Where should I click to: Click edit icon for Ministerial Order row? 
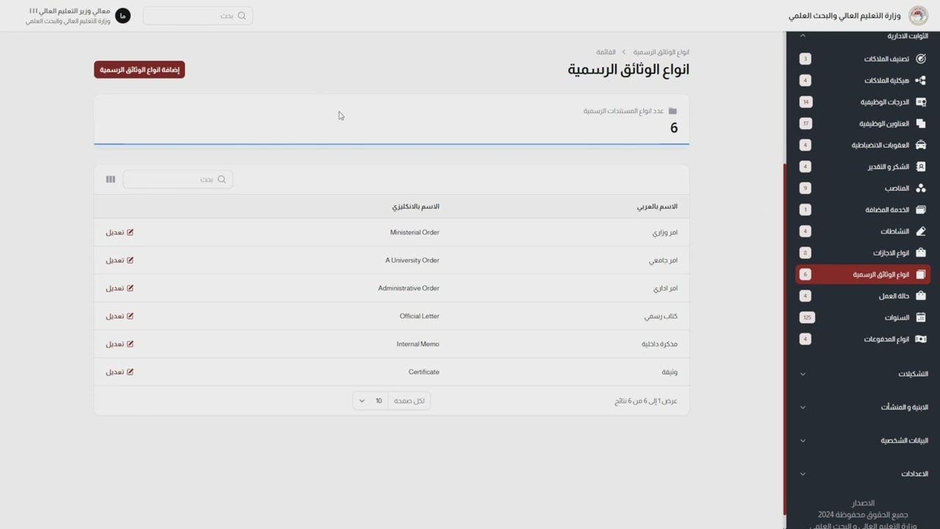tap(130, 232)
